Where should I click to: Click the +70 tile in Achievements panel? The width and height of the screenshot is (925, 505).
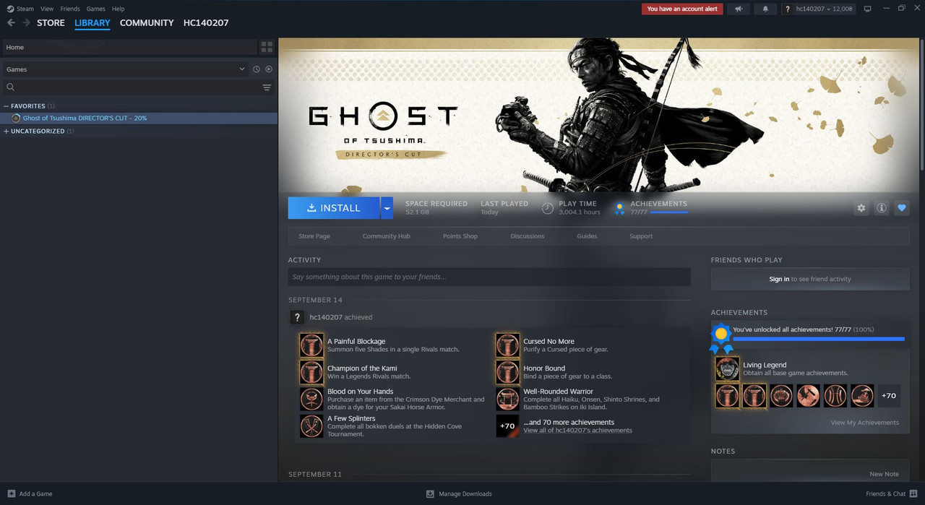[x=889, y=395]
